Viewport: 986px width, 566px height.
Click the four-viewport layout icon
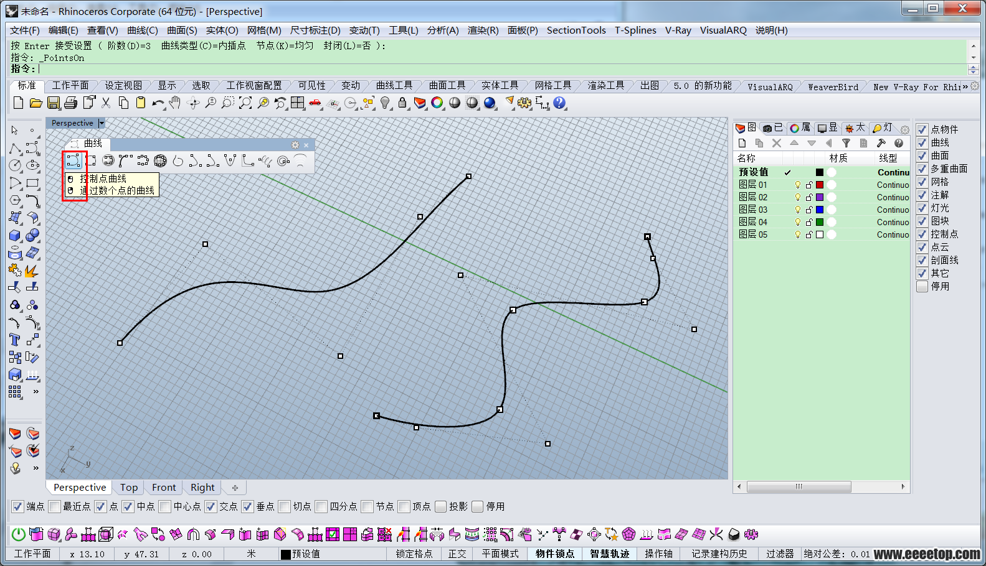pyautogui.click(x=298, y=103)
